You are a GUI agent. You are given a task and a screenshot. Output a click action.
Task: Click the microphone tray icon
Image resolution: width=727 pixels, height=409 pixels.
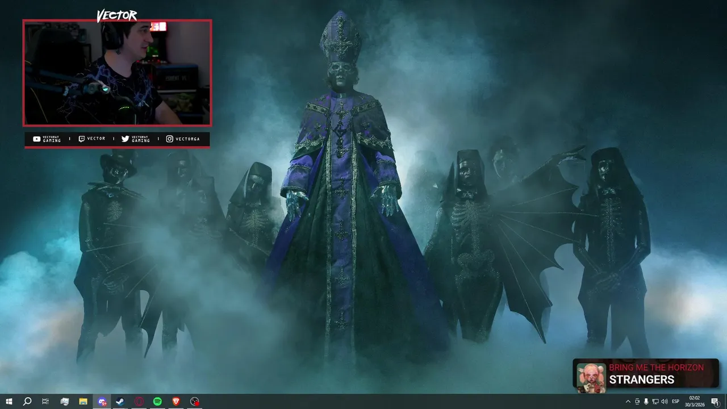click(x=646, y=402)
